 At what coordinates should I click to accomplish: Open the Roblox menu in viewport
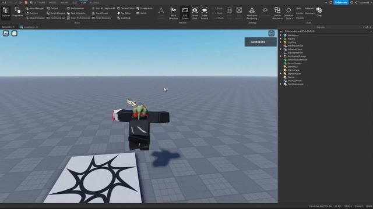pyautogui.click(x=6, y=34)
